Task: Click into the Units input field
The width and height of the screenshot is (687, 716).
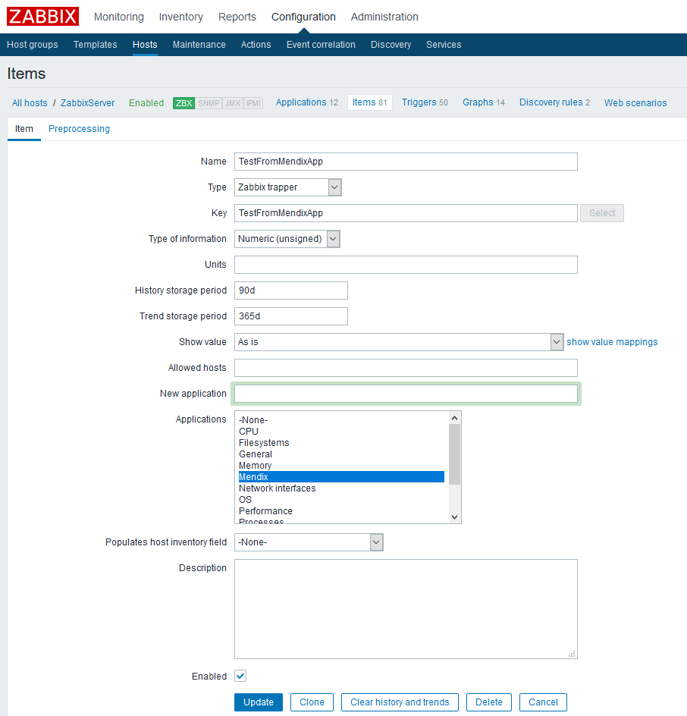Action: (406, 265)
